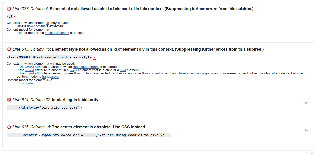Click the td style="text-align:center;" code snippet
The width and height of the screenshot is (316, 155).
tap(49, 108)
